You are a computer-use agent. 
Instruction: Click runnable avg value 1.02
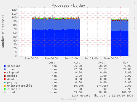point(103,89)
